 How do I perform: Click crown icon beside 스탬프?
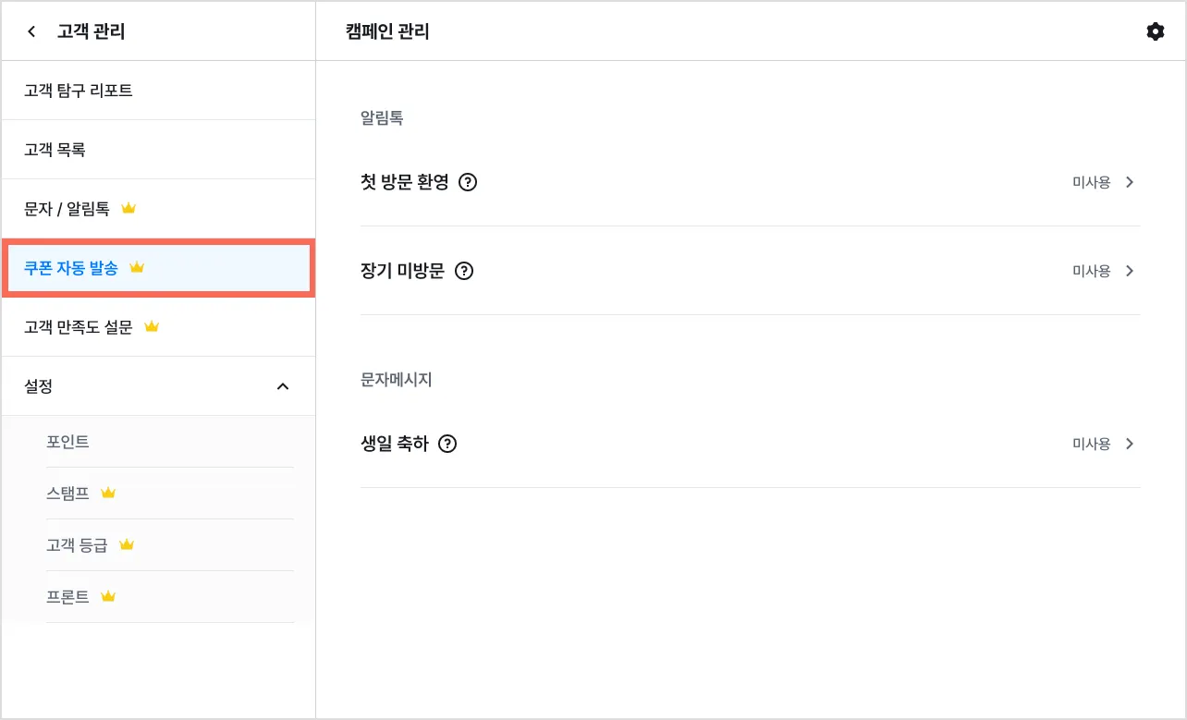[108, 493]
